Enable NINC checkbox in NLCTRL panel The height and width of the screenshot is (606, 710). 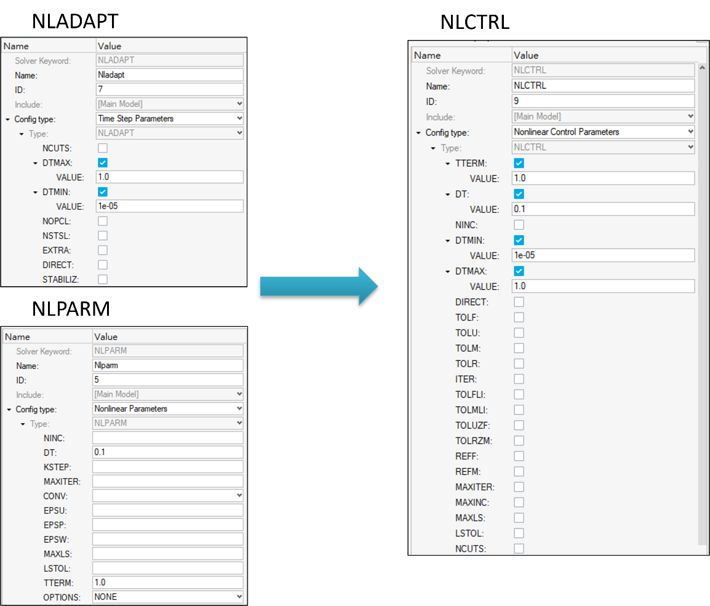[519, 225]
